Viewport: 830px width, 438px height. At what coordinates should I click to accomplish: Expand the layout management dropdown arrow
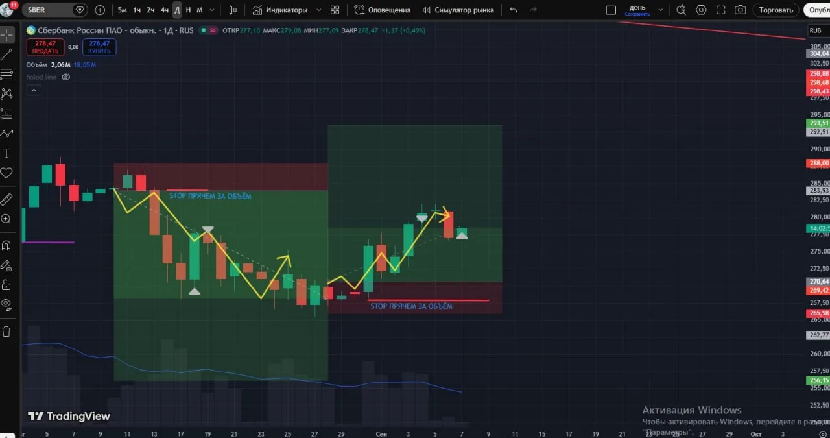point(661,10)
